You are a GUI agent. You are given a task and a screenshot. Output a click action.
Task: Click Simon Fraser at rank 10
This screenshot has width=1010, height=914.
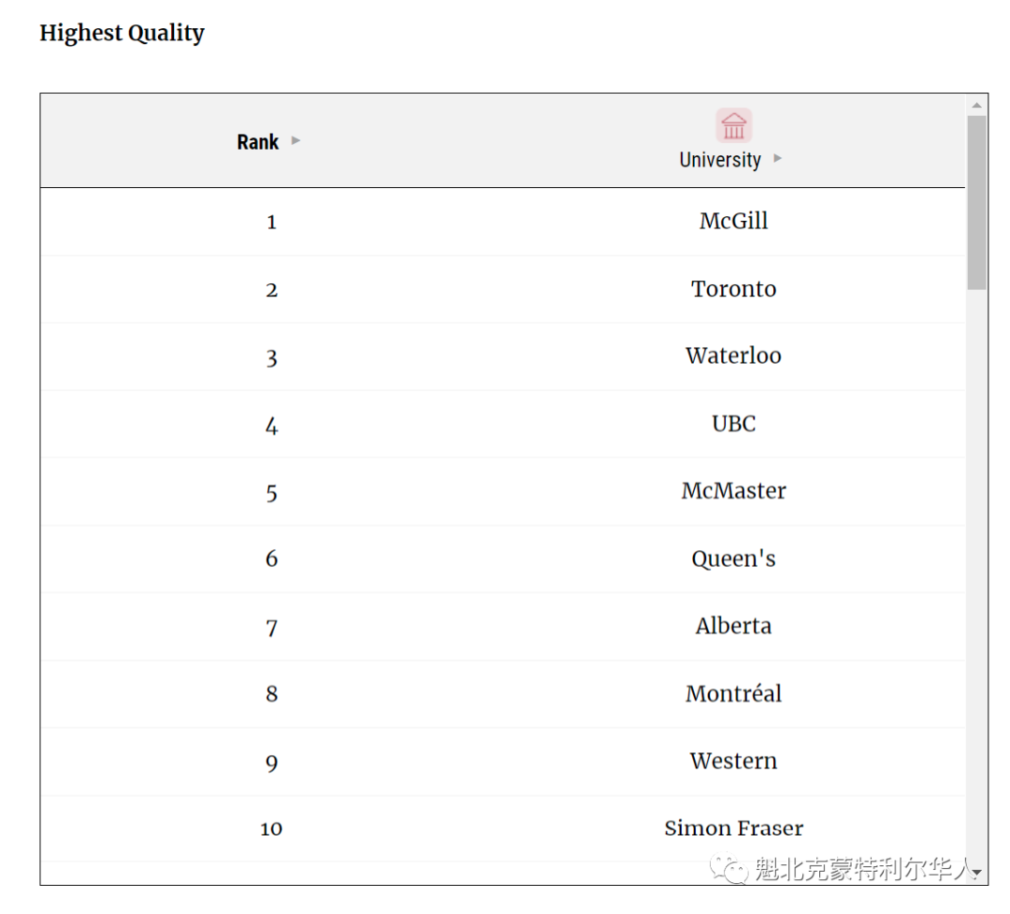pyautogui.click(x=734, y=828)
